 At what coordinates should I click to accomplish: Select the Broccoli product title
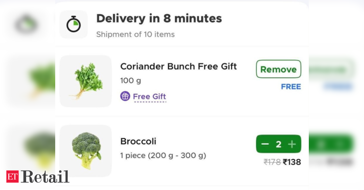tap(138, 141)
